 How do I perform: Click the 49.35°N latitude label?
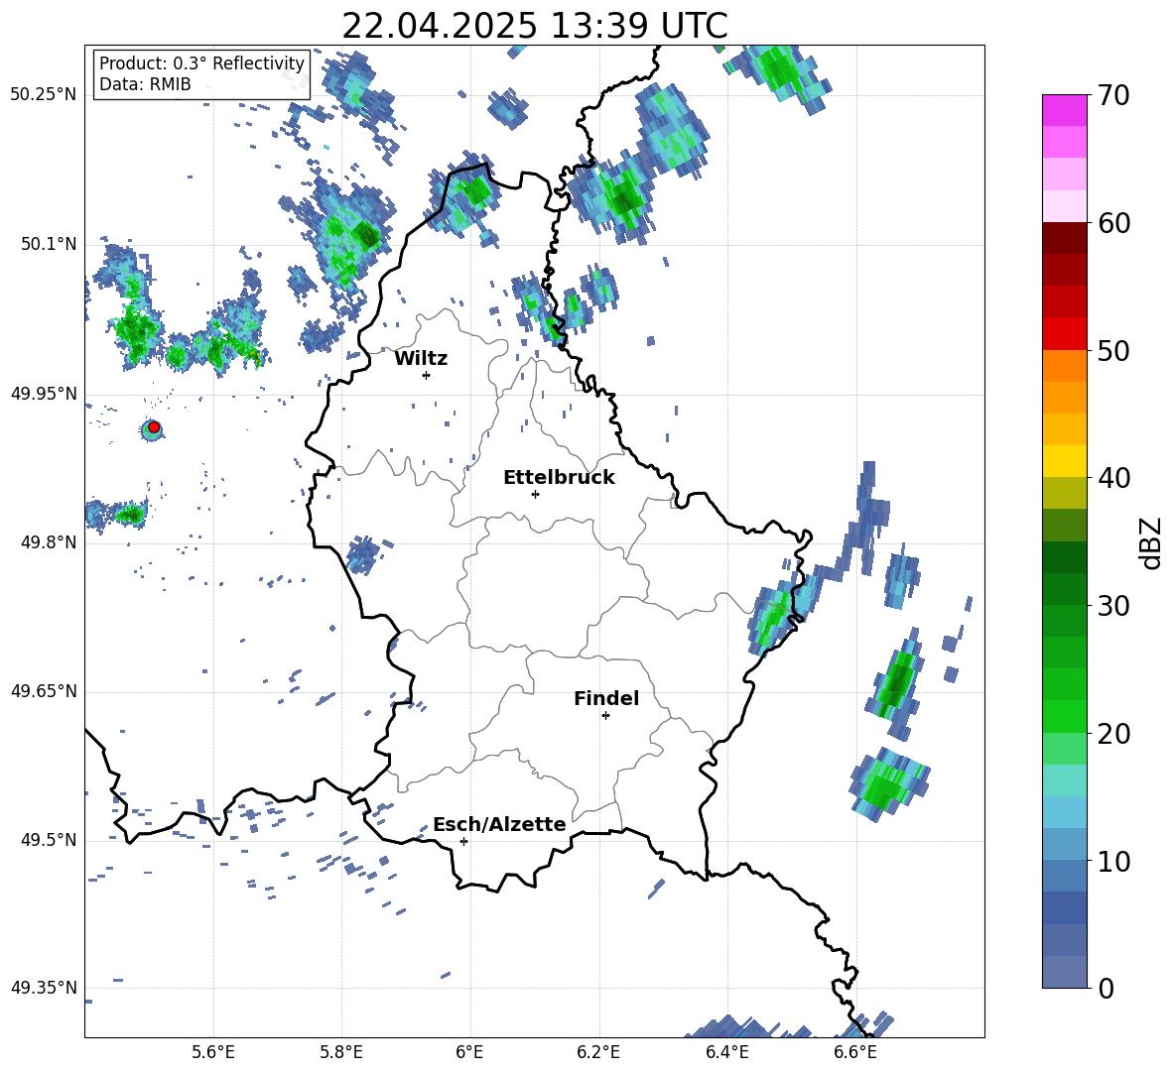[x=44, y=988]
